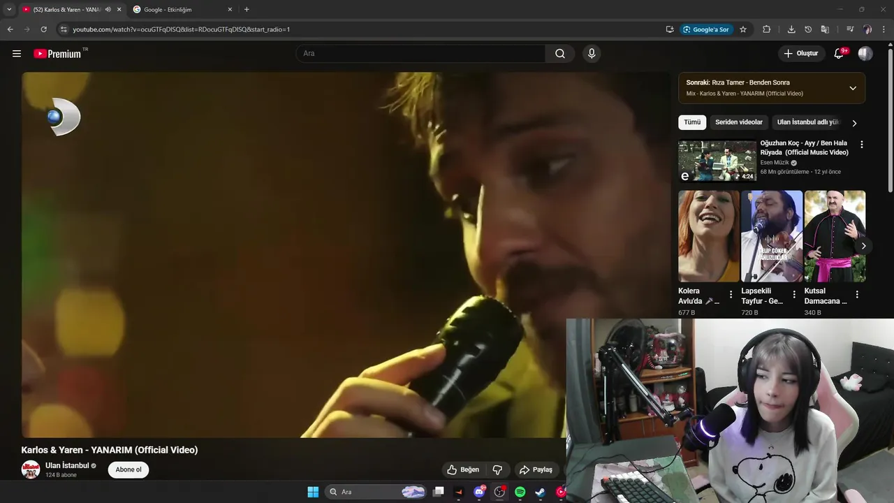
Task: Close the Google - Etkinliğim tab
Action: [x=230, y=9]
